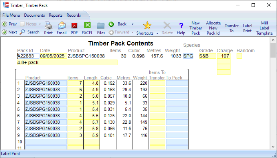
Task: Click row 3 Items To Transfer cell
Action: click(157, 96)
